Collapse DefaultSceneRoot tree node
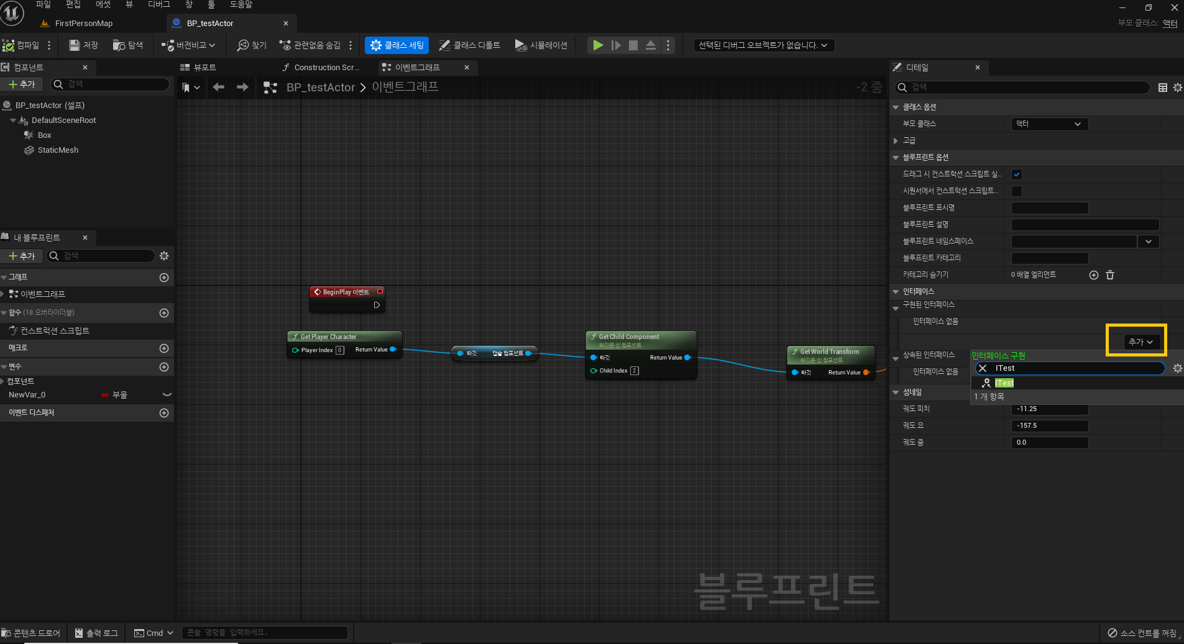 13,120
